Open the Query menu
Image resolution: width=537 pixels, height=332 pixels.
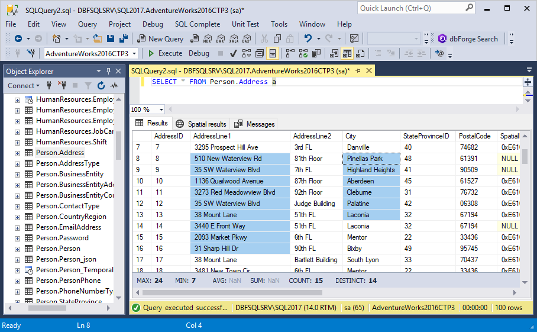pos(88,24)
